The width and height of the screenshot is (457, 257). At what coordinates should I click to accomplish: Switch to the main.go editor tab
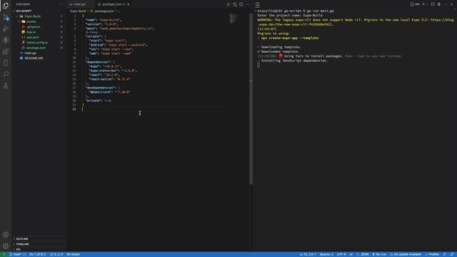[79, 4]
